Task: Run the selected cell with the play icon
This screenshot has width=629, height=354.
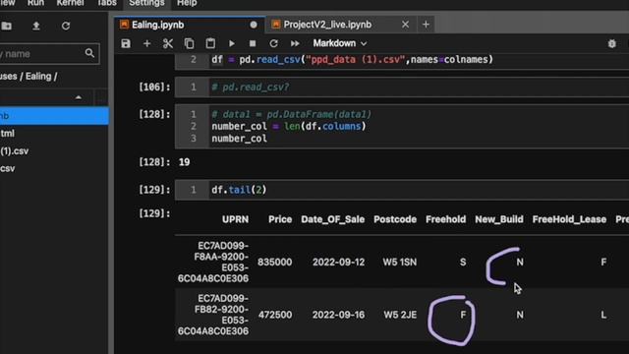Action: tap(232, 43)
